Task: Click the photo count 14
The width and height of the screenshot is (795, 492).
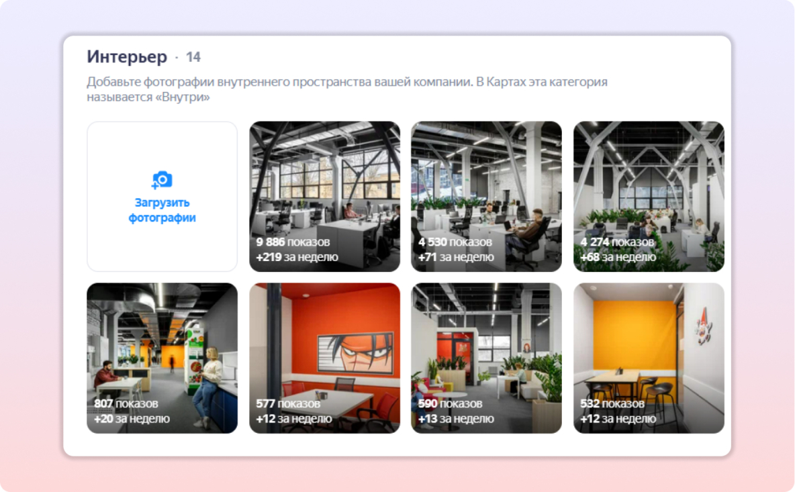Action: (x=193, y=57)
